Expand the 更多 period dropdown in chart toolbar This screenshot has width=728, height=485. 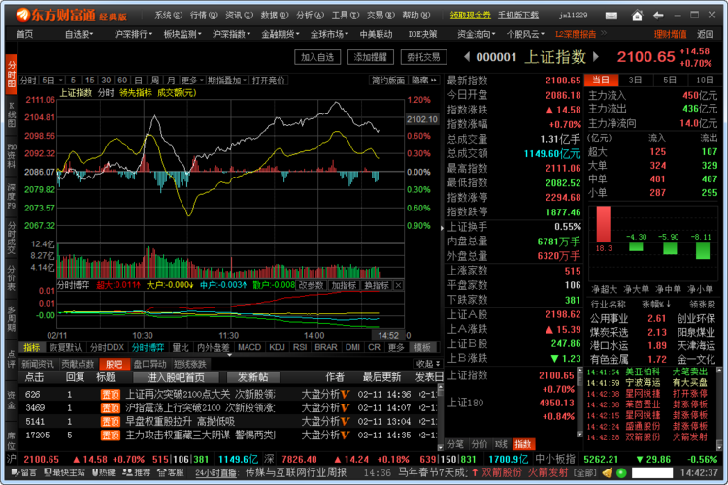(x=192, y=81)
